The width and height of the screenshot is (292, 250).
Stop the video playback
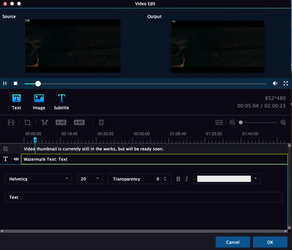coord(15,83)
